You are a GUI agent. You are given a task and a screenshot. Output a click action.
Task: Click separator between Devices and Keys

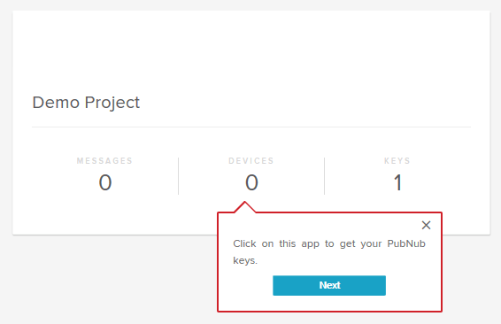point(324,176)
